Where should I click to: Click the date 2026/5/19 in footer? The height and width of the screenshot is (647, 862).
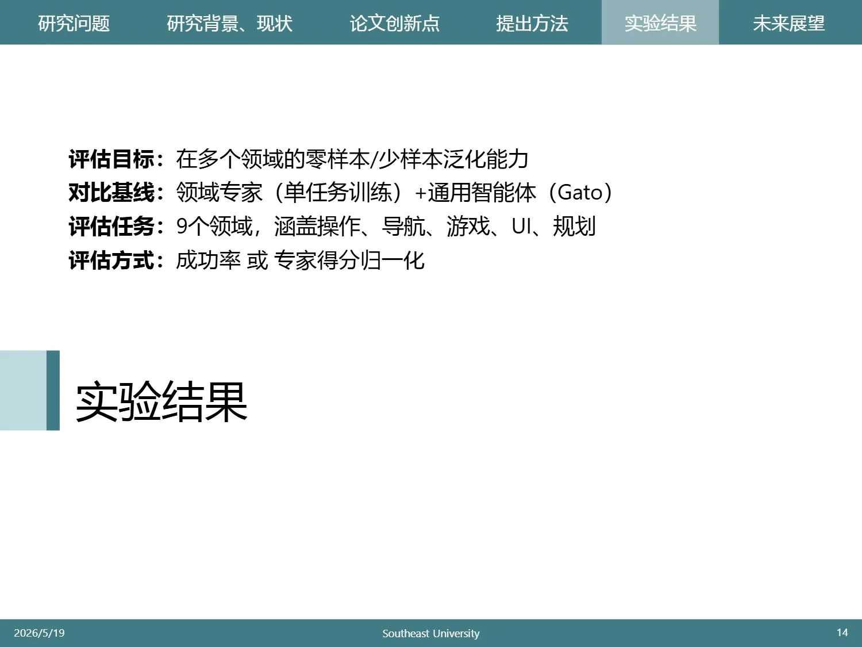(39, 633)
